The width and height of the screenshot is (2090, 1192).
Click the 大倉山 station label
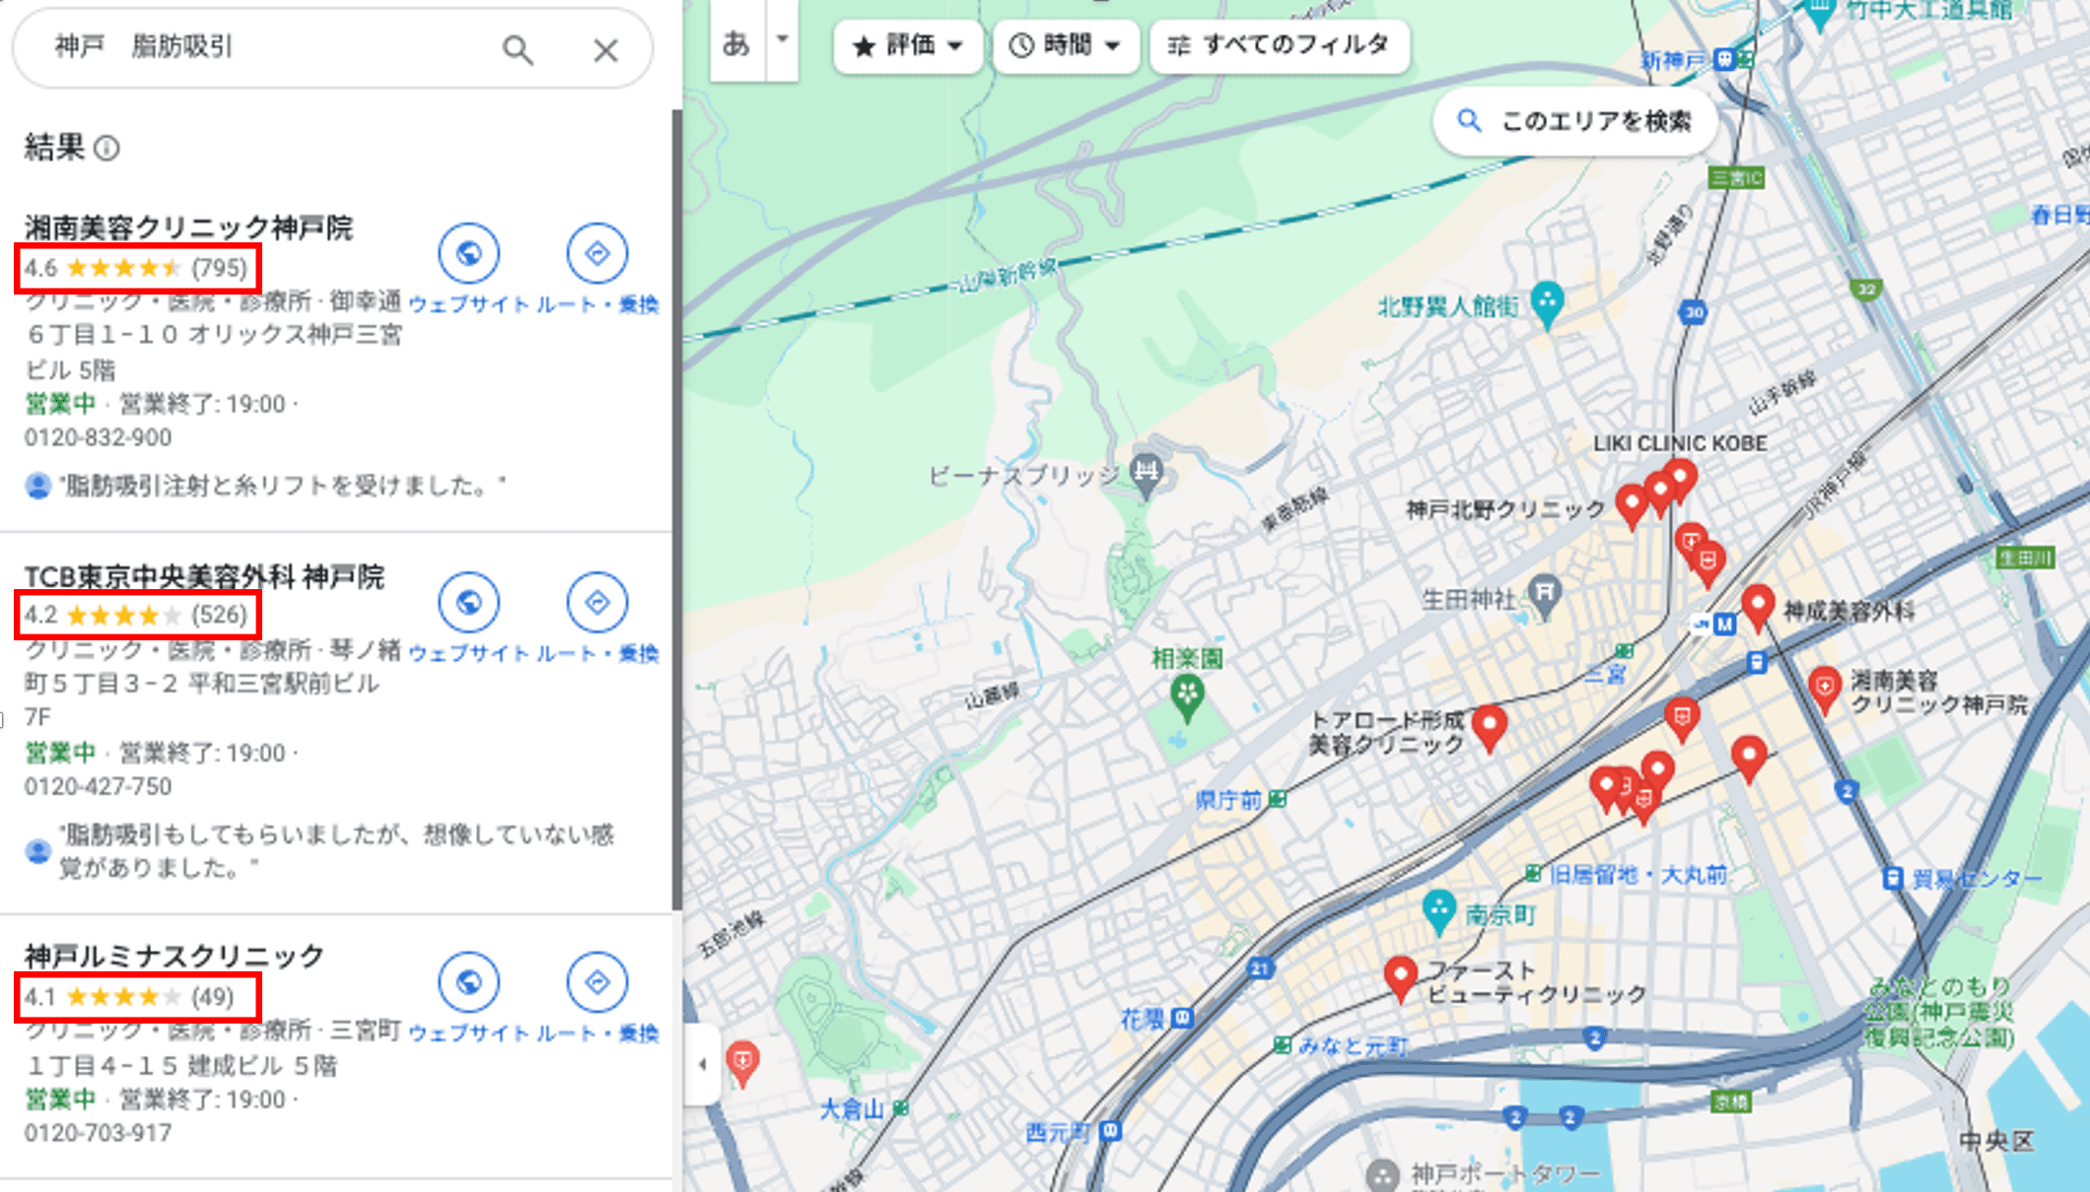click(x=853, y=1109)
